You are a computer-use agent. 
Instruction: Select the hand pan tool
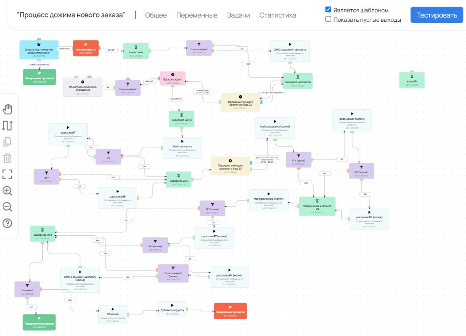[7, 109]
